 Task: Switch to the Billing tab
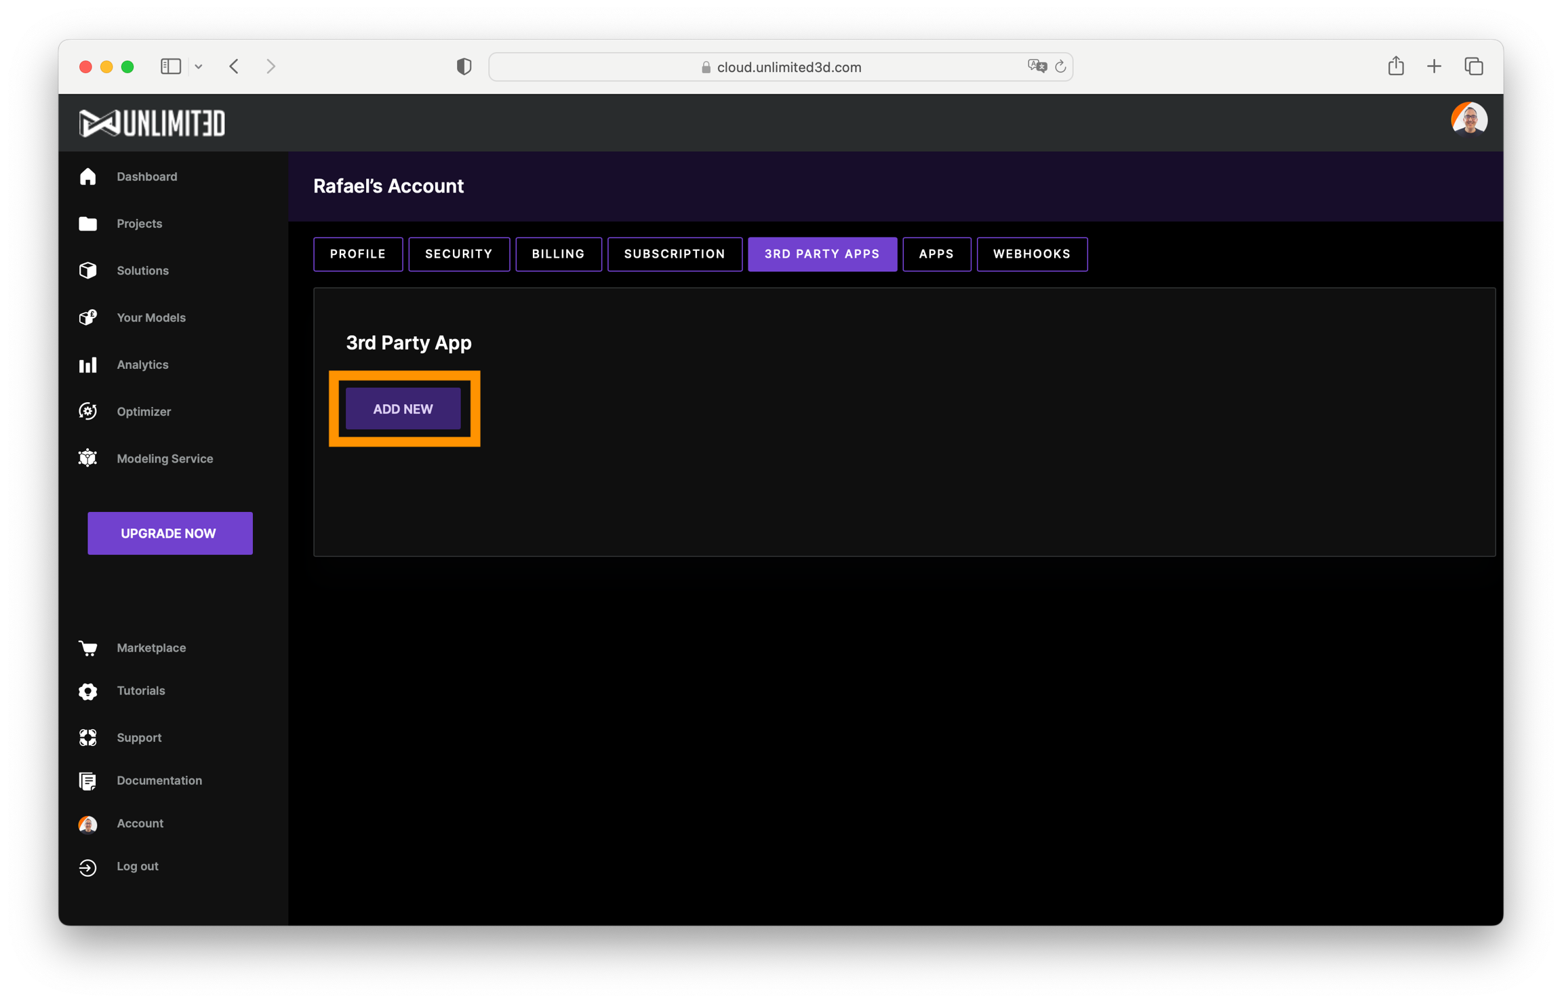558,254
